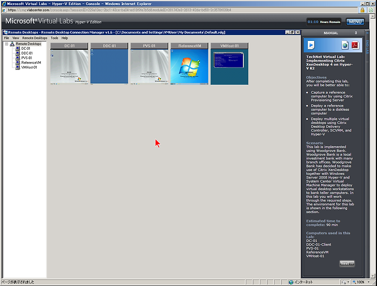Image resolution: width=377 pixels, height=286 pixels.
Task: Open the VMHost-01 desktop thumbnail
Action: click(x=229, y=67)
